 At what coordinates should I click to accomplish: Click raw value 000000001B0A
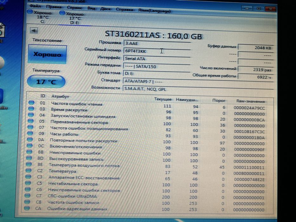[249, 138]
